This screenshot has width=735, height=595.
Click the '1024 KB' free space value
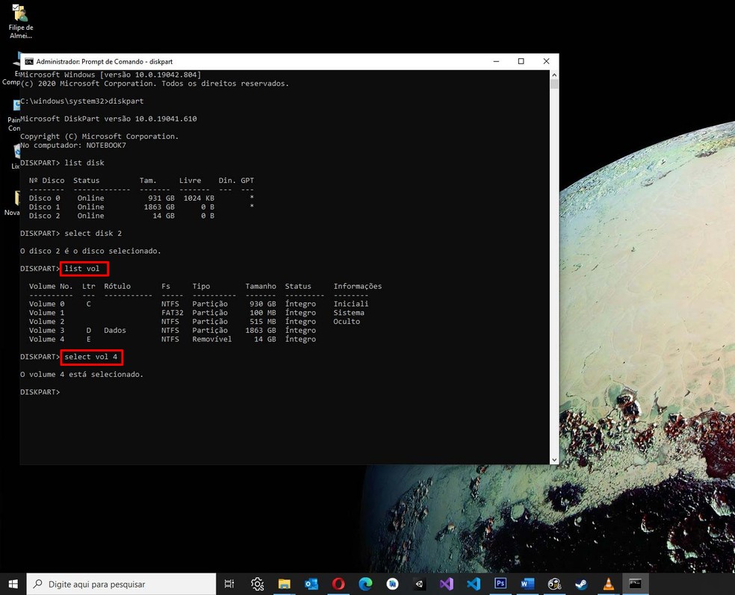[199, 198]
